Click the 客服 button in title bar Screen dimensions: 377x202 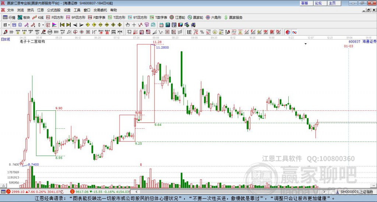306,3
